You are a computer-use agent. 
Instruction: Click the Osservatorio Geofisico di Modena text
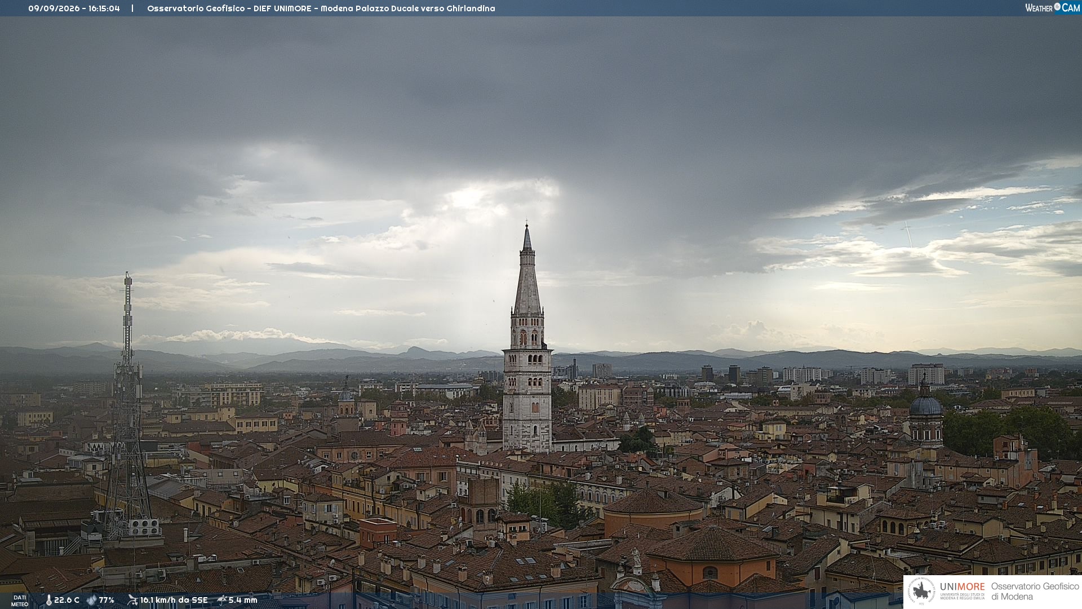tap(1035, 592)
